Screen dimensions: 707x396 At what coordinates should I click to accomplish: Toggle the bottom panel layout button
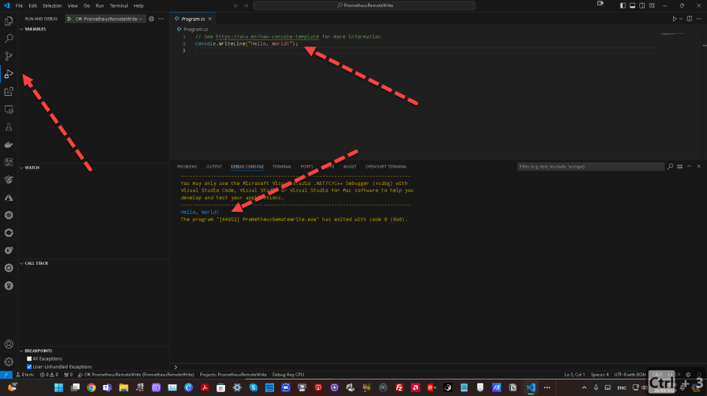click(x=632, y=6)
